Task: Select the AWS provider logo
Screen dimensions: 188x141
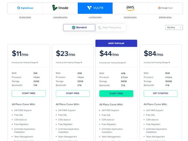Action: (130, 8)
